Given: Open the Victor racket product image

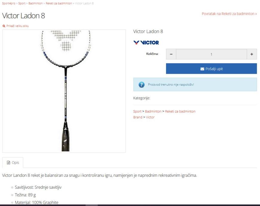Looking at the screenshot, I should (64, 91).
